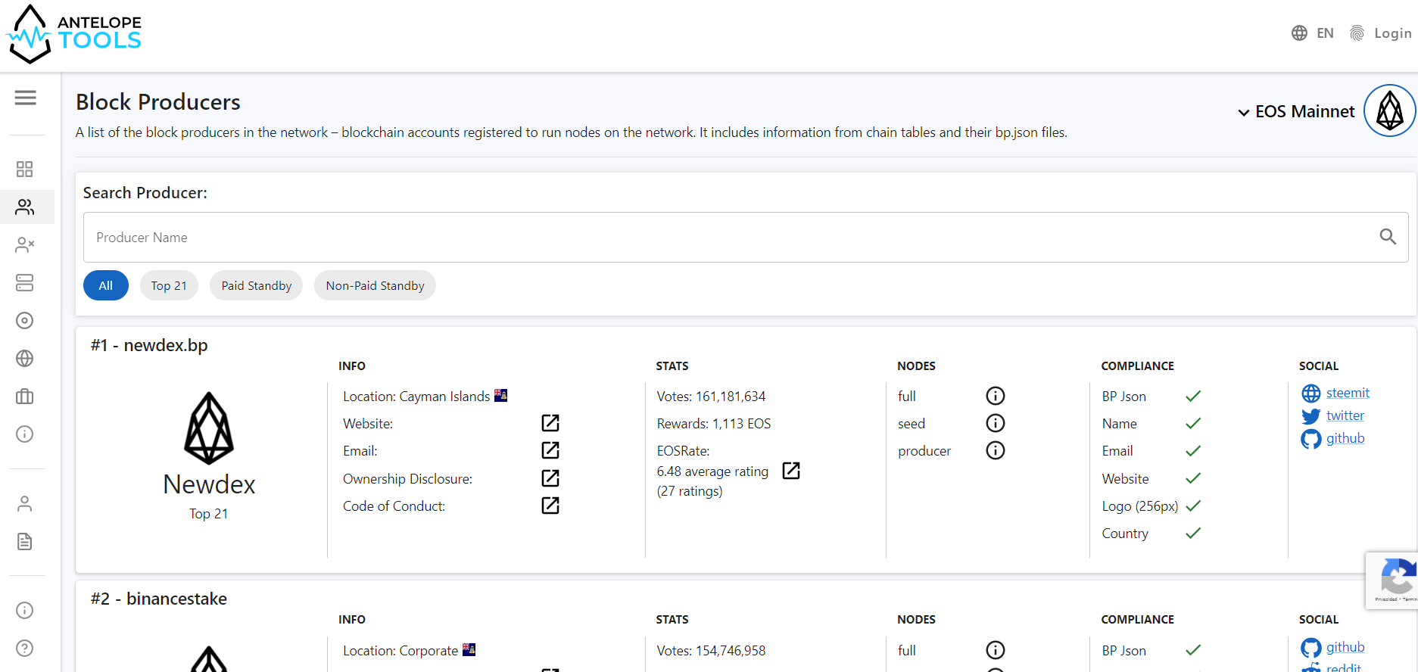Click the 6.48 average rating text
This screenshot has height=672, width=1418.
coord(712,471)
